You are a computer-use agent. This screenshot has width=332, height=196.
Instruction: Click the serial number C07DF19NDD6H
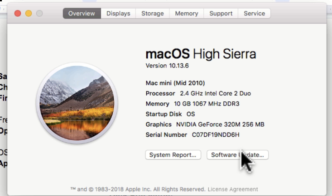click(x=216, y=135)
